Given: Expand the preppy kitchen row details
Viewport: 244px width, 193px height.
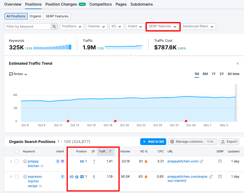Looking at the screenshot, I should click(11, 161).
